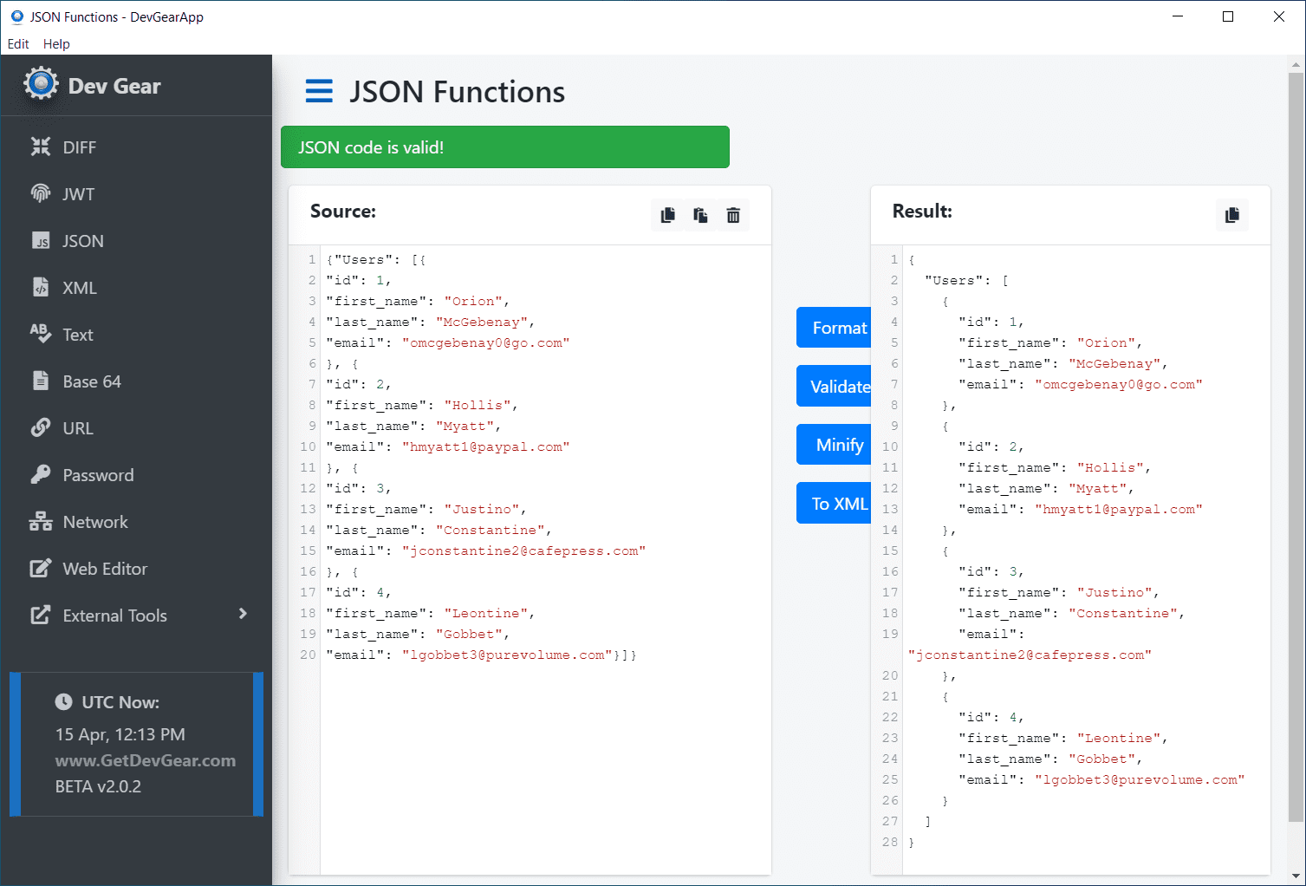Click the Format button
The height and width of the screenshot is (886, 1306).
pyautogui.click(x=834, y=328)
